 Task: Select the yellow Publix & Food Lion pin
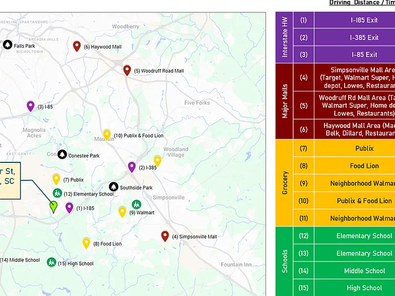107,135
